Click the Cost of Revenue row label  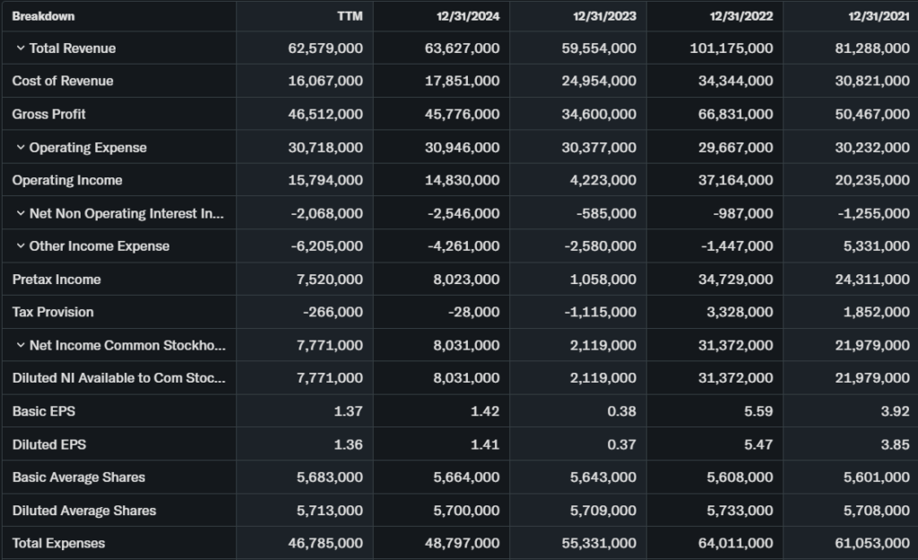click(x=63, y=82)
